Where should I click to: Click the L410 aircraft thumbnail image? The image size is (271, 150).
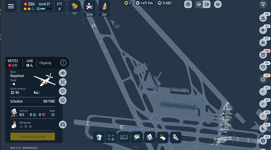pos(45,80)
